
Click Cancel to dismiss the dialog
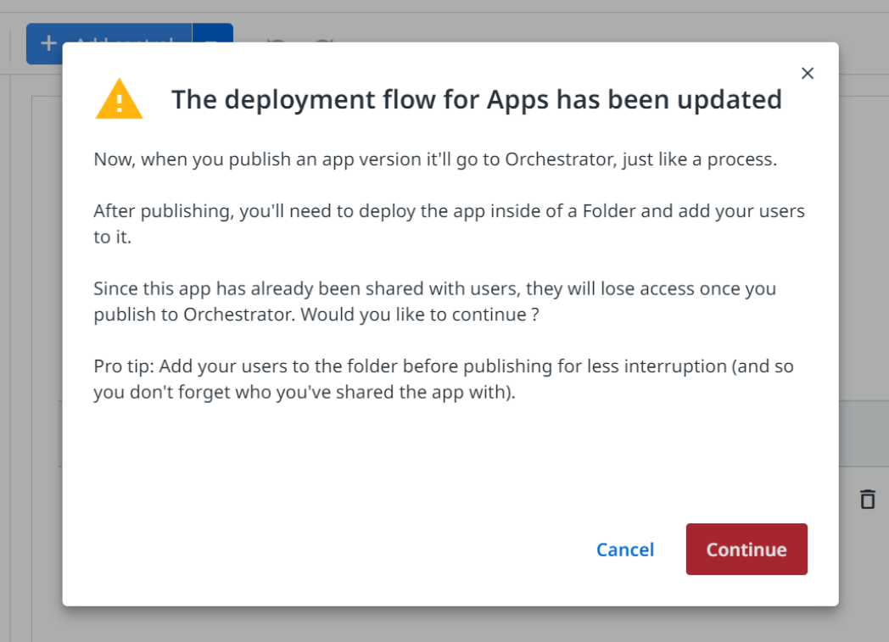pyautogui.click(x=625, y=550)
